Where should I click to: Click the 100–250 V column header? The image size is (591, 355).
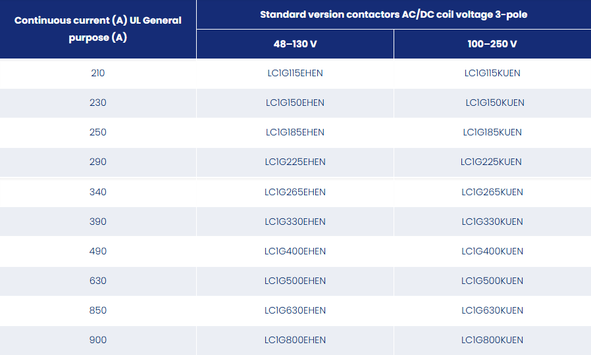pyautogui.click(x=492, y=44)
